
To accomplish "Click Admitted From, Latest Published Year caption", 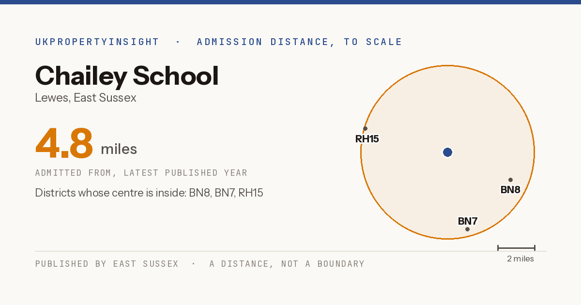I will (141, 173).
